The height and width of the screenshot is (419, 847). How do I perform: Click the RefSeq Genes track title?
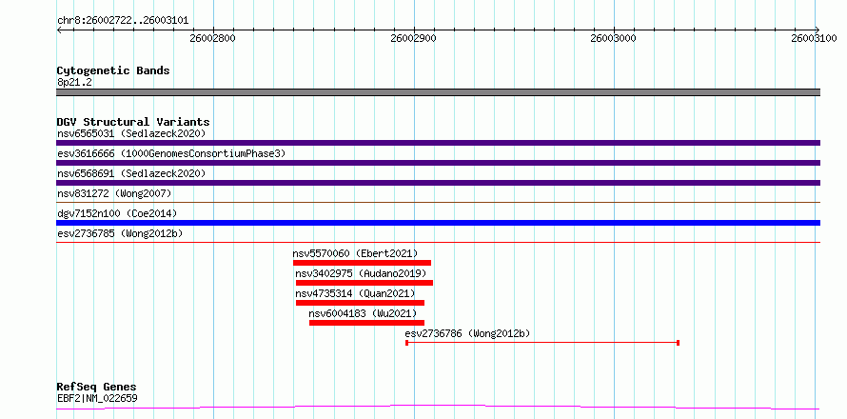[x=97, y=388]
